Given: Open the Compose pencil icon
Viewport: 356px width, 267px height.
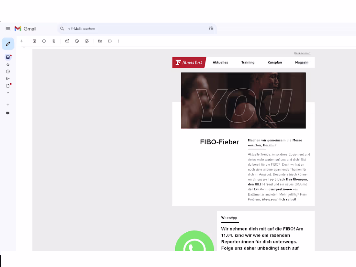Looking at the screenshot, I should 8,44.
